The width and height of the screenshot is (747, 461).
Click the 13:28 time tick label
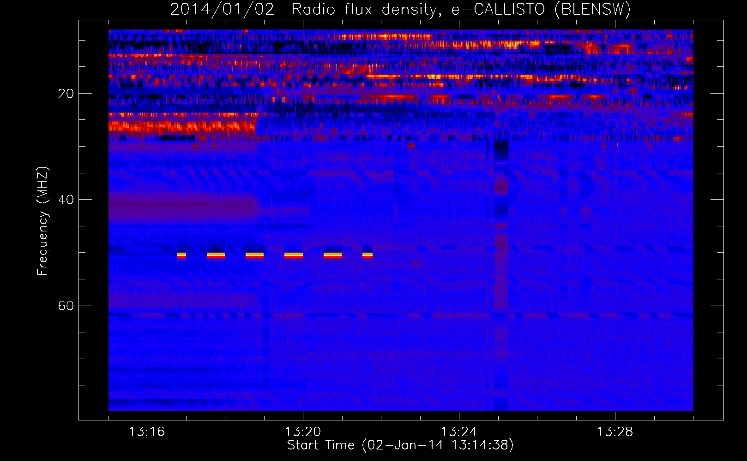615,432
